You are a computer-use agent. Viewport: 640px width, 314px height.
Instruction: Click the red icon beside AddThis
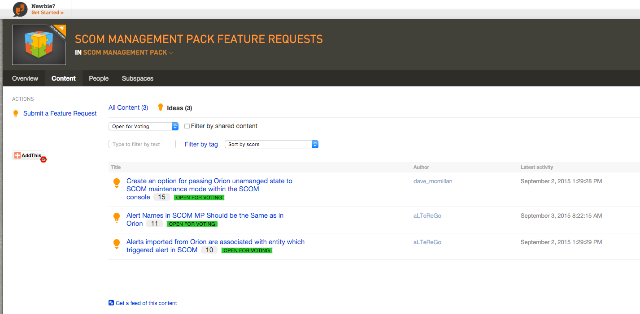tap(44, 159)
